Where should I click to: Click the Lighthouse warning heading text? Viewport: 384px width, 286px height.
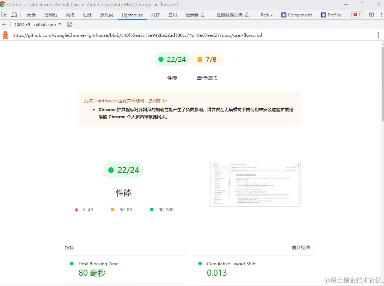[126, 100]
